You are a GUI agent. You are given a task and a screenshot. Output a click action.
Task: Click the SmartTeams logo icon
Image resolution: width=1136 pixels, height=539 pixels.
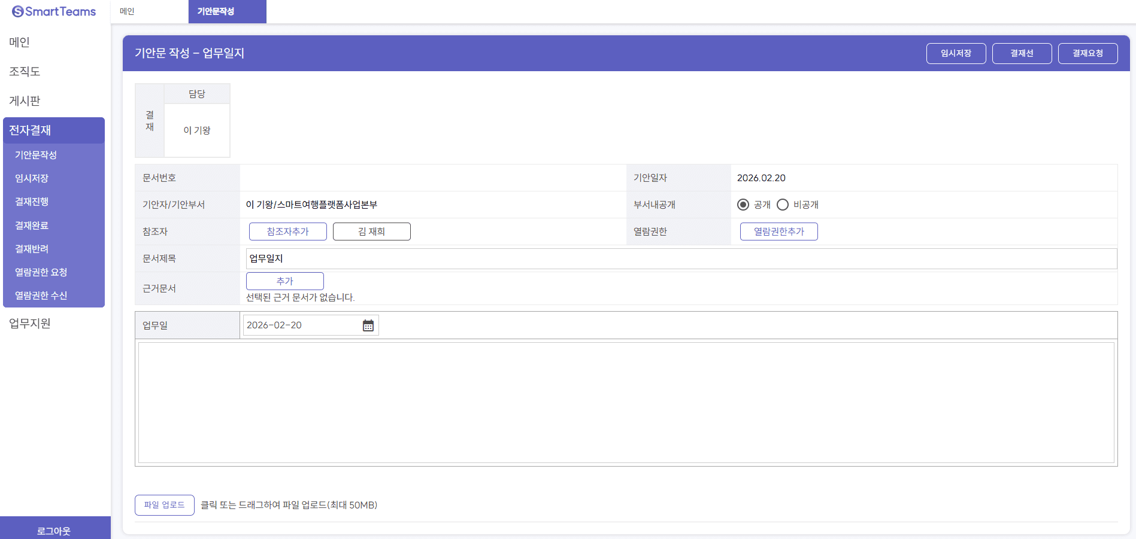(x=18, y=11)
